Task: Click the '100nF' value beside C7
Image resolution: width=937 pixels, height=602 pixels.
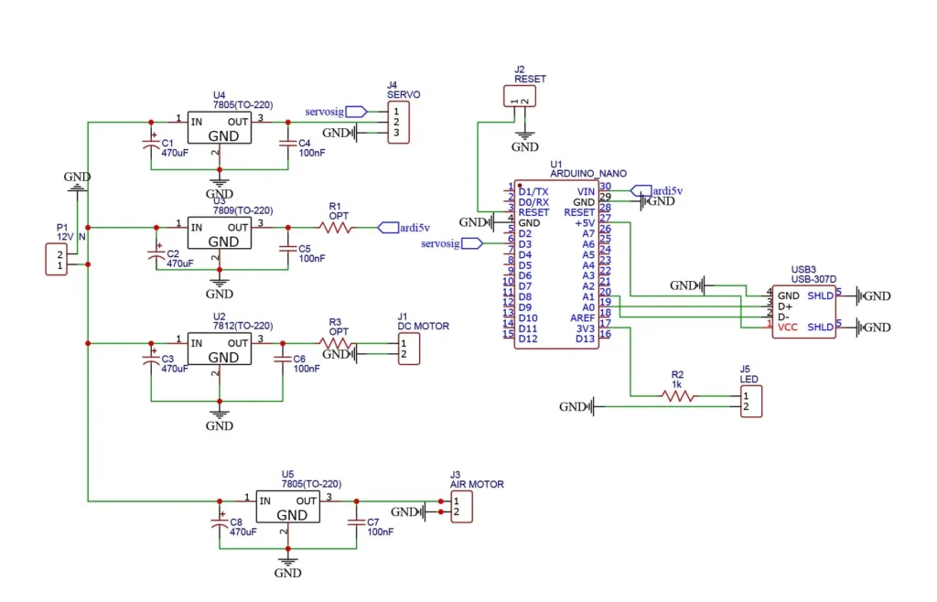Action: tap(380, 532)
